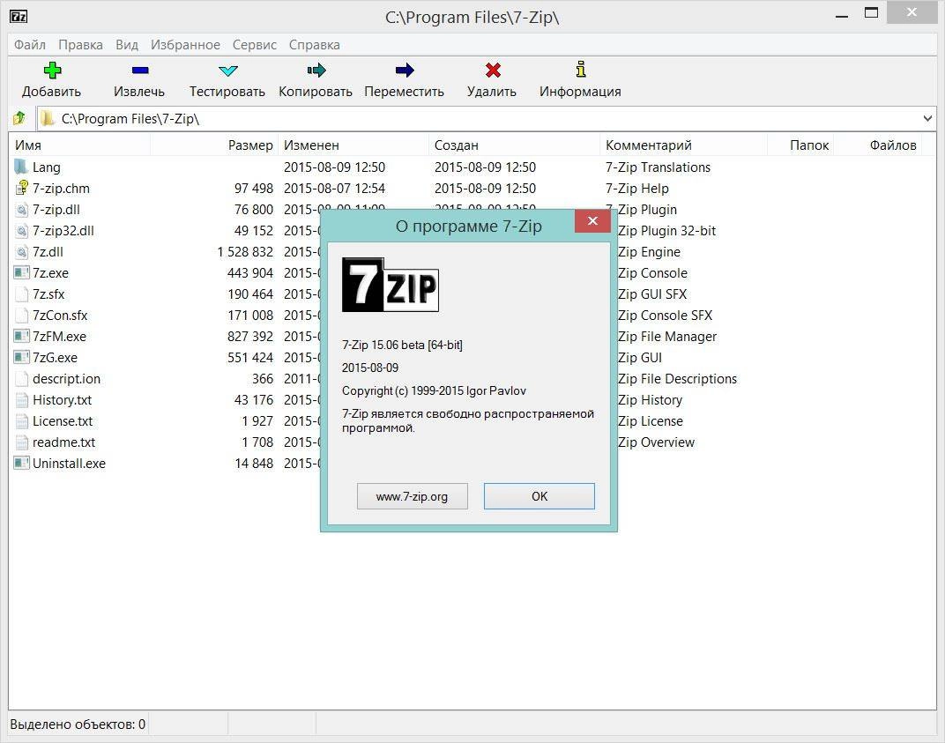Click the address path input field
Viewport: 945px width, 743px height.
[487, 119]
